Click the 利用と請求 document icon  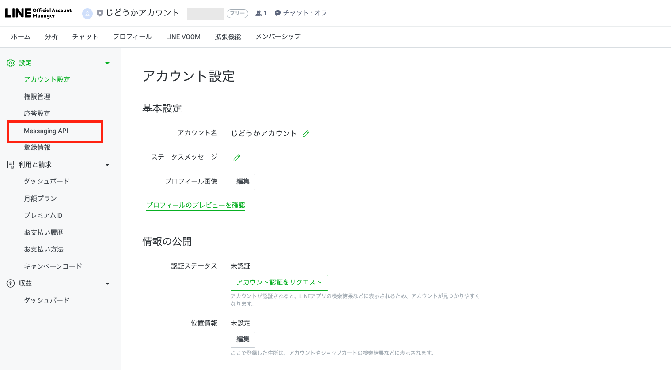click(11, 164)
